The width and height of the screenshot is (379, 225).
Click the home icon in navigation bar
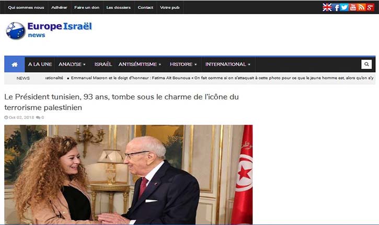coord(15,64)
